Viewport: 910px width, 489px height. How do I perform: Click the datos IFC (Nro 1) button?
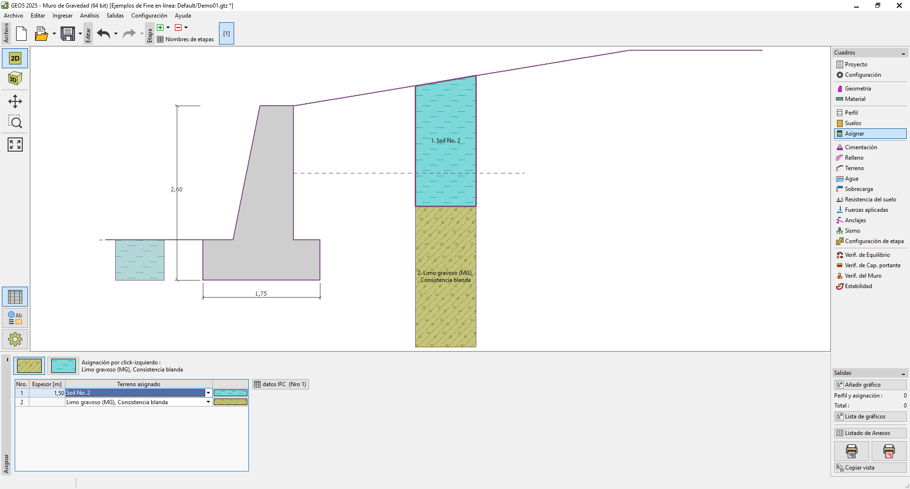(x=281, y=384)
